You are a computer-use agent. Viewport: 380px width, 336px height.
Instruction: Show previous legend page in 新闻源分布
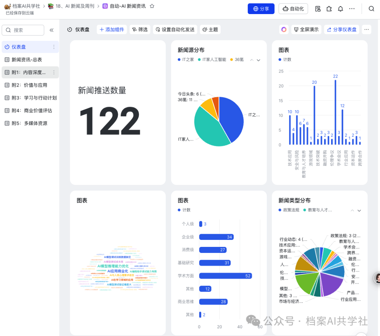(x=252, y=60)
